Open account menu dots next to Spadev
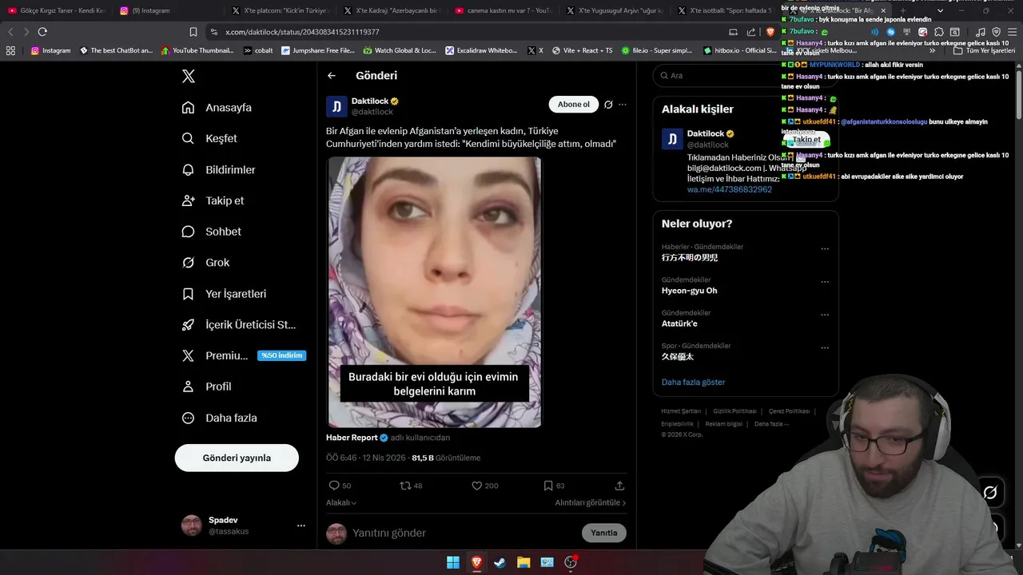 tap(301, 525)
